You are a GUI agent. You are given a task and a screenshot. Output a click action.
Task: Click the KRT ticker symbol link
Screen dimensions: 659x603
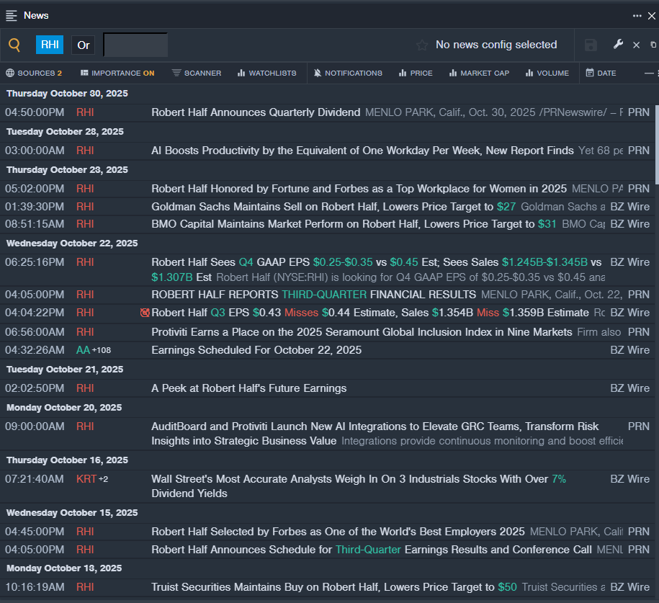[86, 479]
